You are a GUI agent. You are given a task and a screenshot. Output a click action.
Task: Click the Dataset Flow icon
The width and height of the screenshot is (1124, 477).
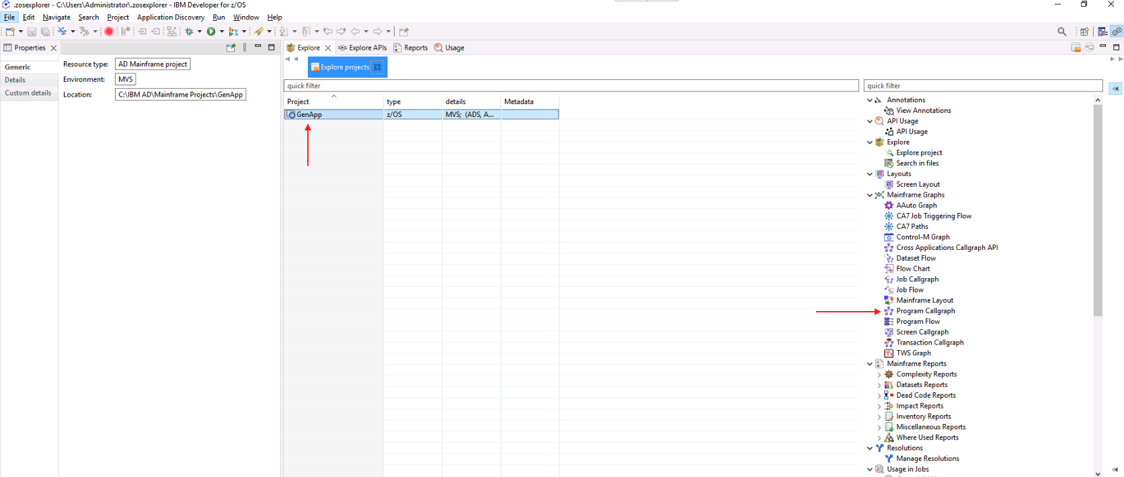coord(889,258)
